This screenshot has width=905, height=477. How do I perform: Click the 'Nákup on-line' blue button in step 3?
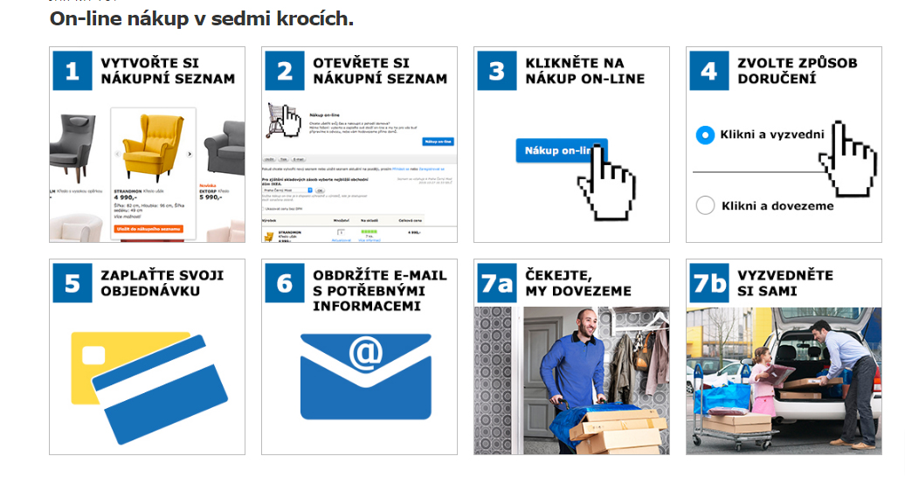point(561,151)
